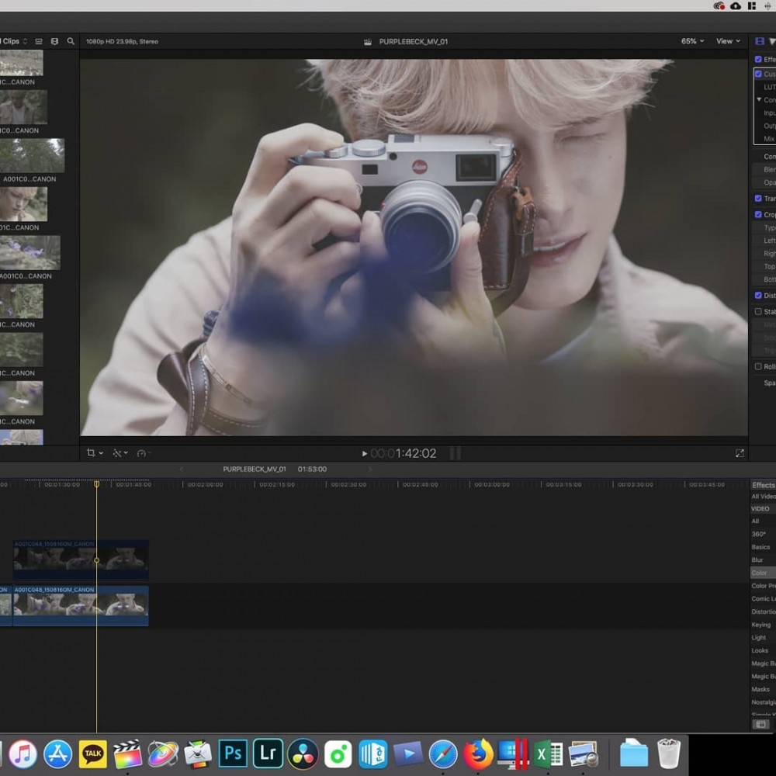The width and height of the screenshot is (776, 776).
Task: Enable the Rolling Shutter checkbox
Action: pos(758,367)
